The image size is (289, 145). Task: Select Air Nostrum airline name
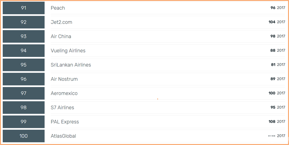(64, 79)
